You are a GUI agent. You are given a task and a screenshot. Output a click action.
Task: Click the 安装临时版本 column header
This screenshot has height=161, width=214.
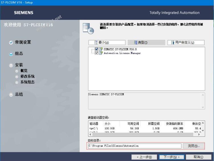click(175, 124)
